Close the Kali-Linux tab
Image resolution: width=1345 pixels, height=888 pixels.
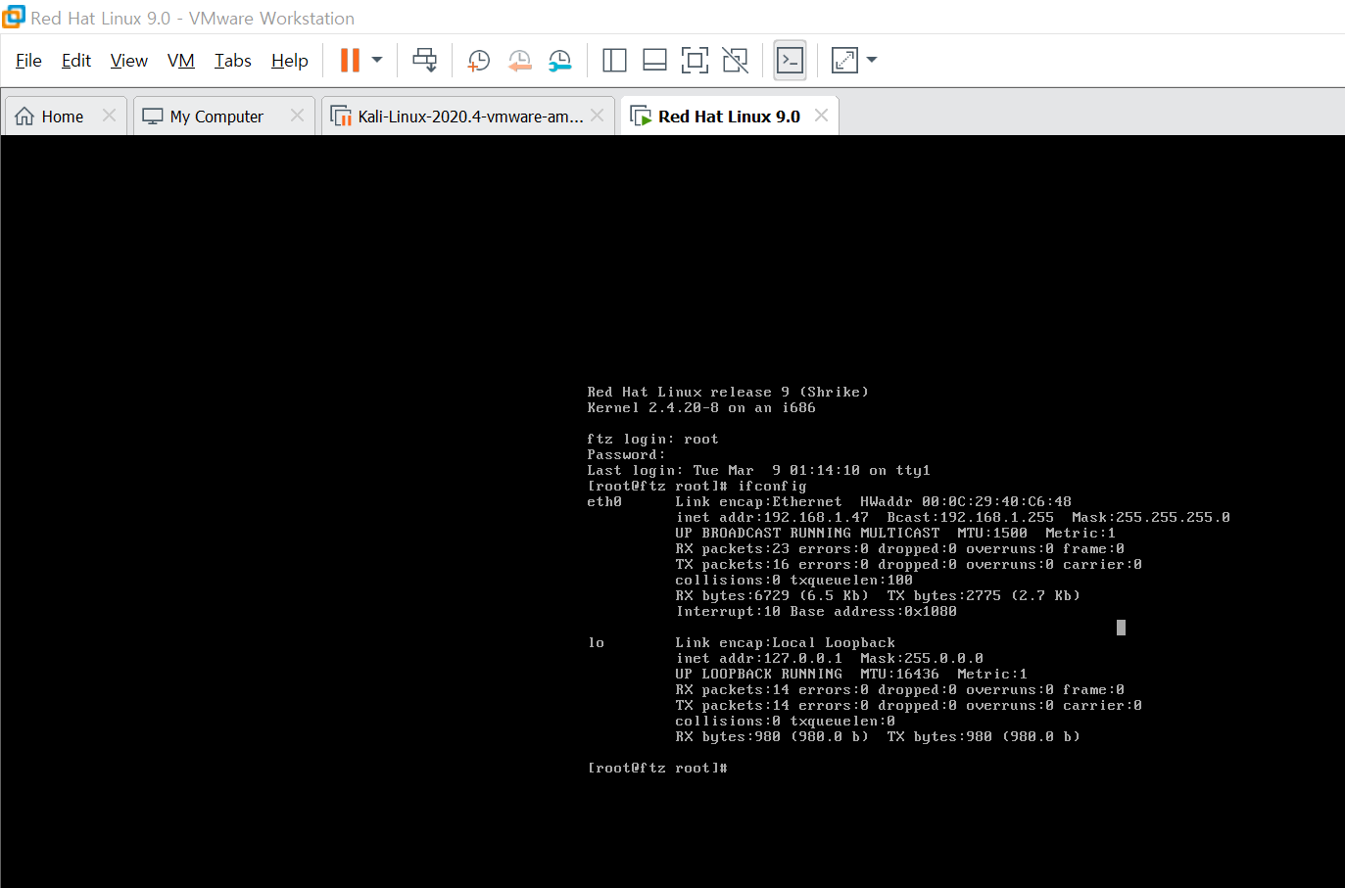tap(598, 116)
